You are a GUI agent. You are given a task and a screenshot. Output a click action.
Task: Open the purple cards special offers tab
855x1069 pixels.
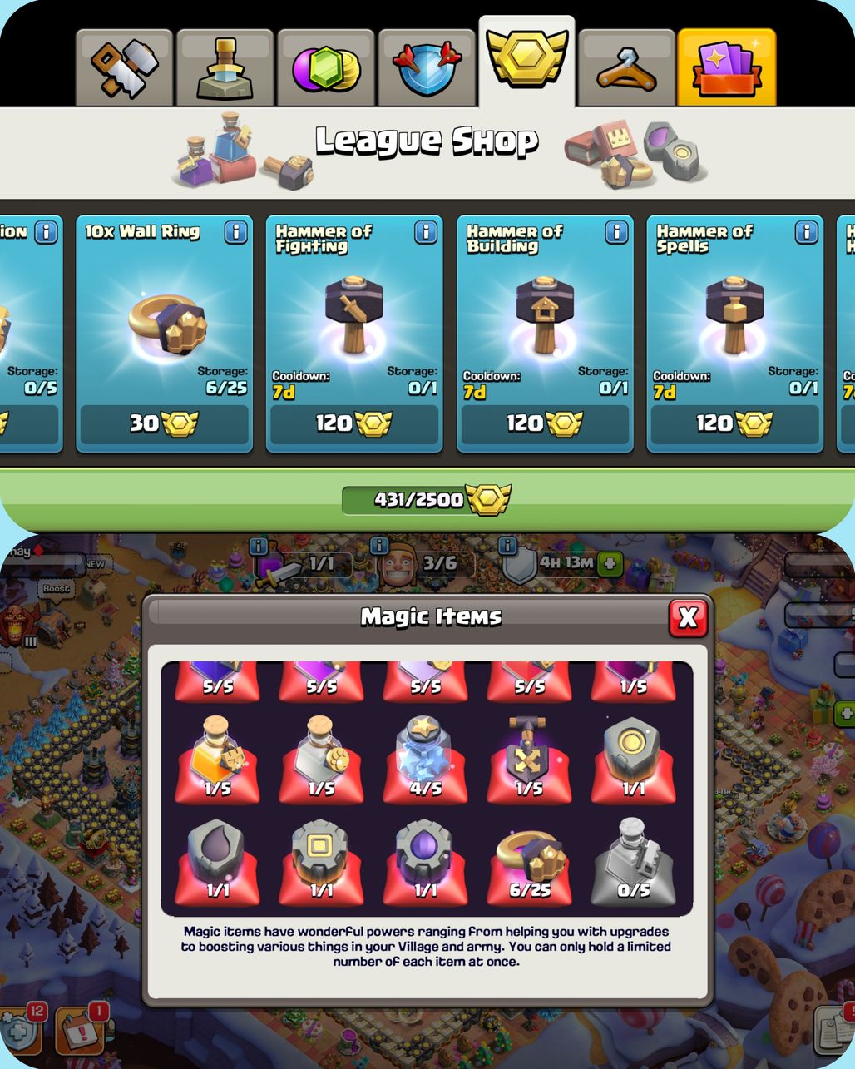click(727, 67)
